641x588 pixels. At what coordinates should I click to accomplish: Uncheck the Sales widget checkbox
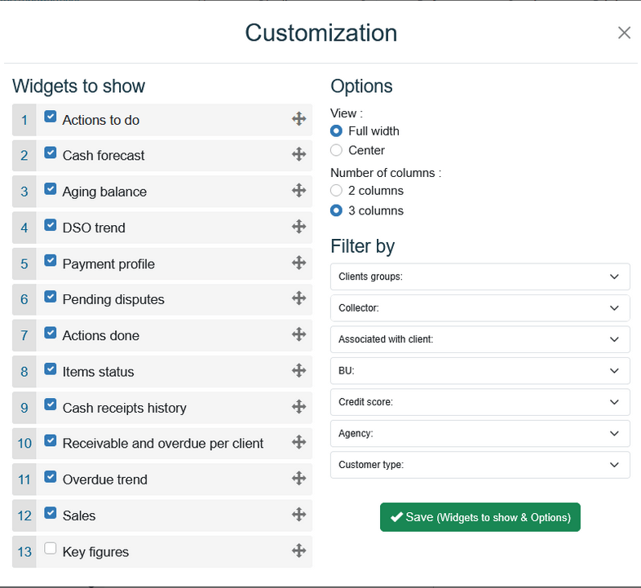point(51,513)
